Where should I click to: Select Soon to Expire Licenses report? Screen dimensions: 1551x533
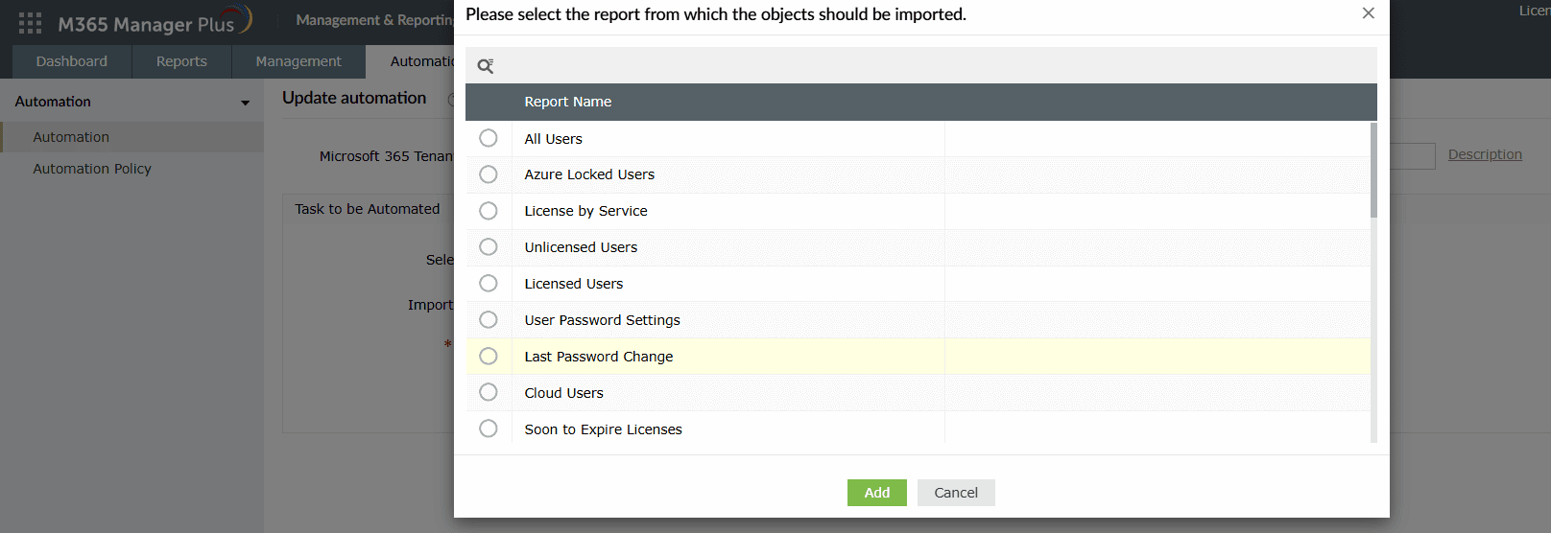[x=489, y=429]
